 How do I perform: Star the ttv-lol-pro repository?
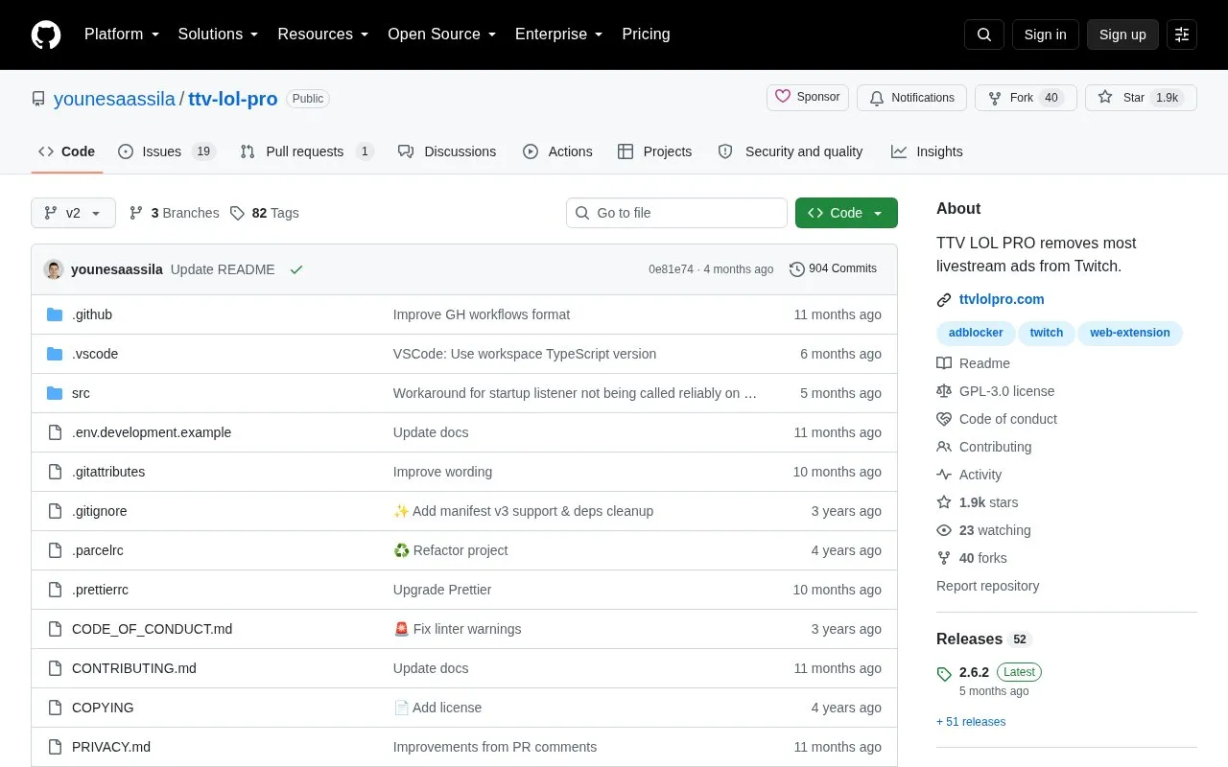[x=1141, y=98]
